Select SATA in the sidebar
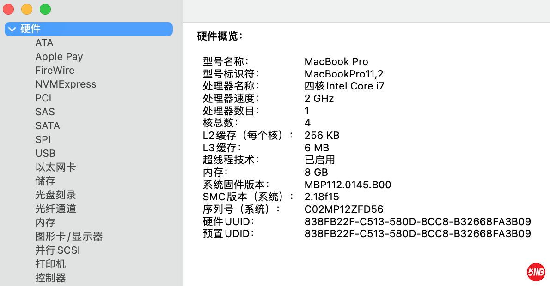This screenshot has height=286, width=550. 48,126
